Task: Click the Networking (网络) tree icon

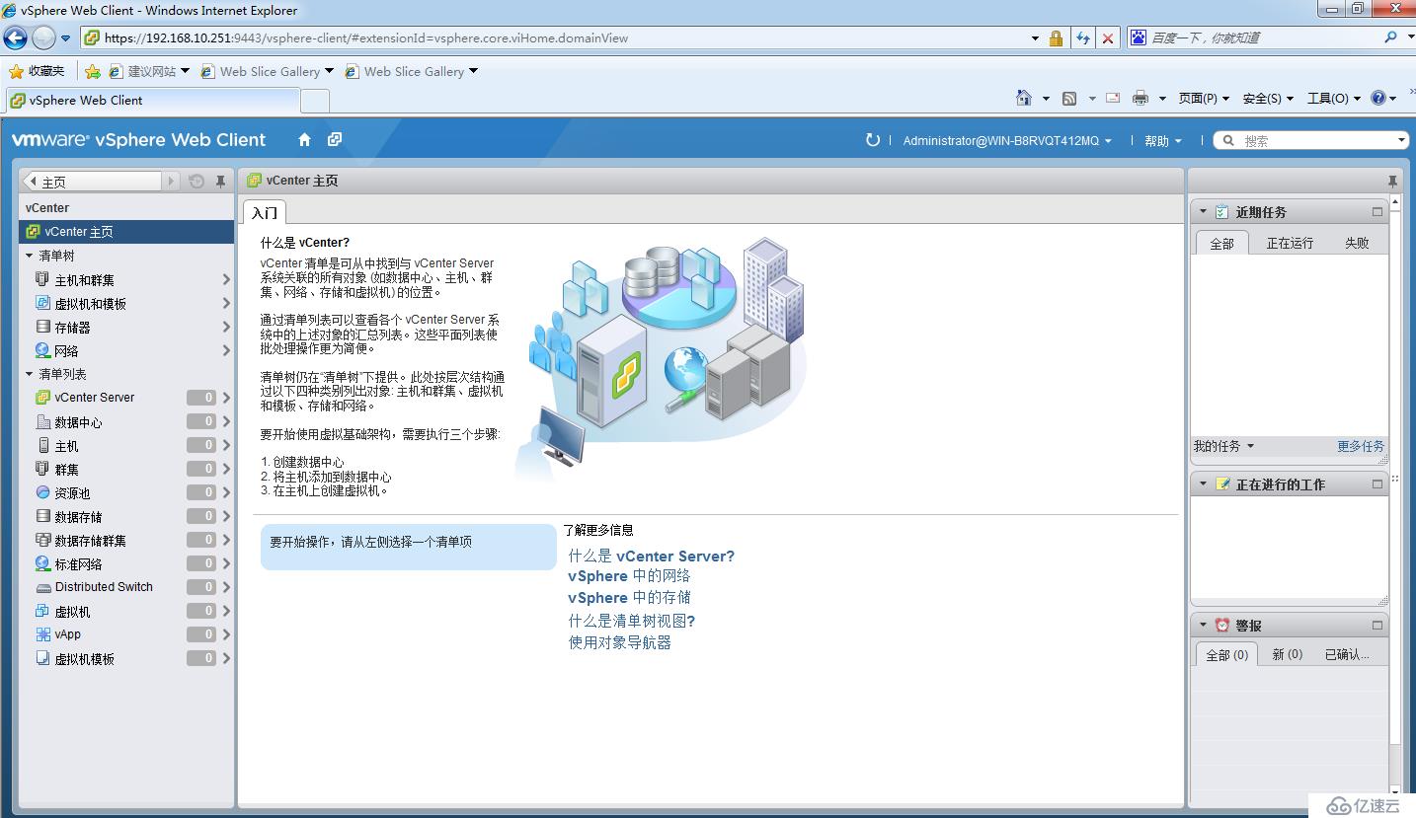Action: point(42,350)
